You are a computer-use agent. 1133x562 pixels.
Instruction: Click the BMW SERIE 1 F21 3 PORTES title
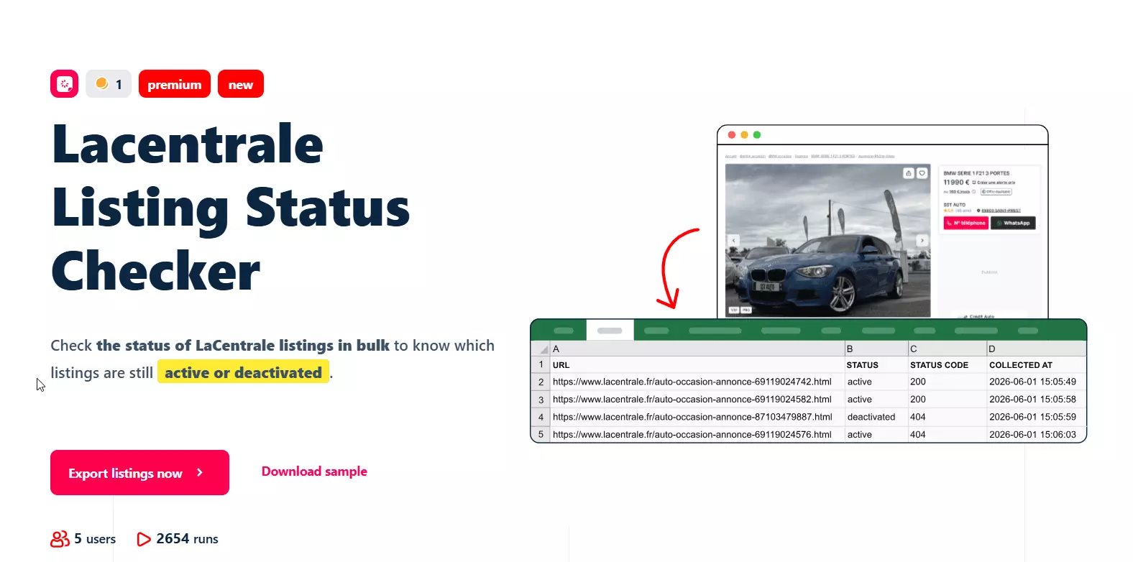(x=976, y=173)
